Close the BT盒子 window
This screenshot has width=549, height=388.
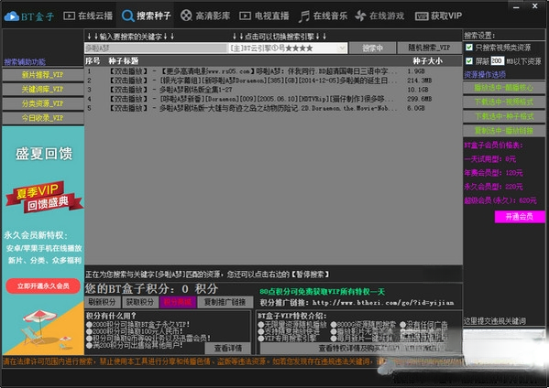[x=535, y=5]
